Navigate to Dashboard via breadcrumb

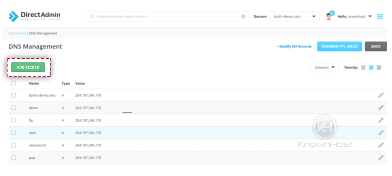pyautogui.click(x=17, y=33)
